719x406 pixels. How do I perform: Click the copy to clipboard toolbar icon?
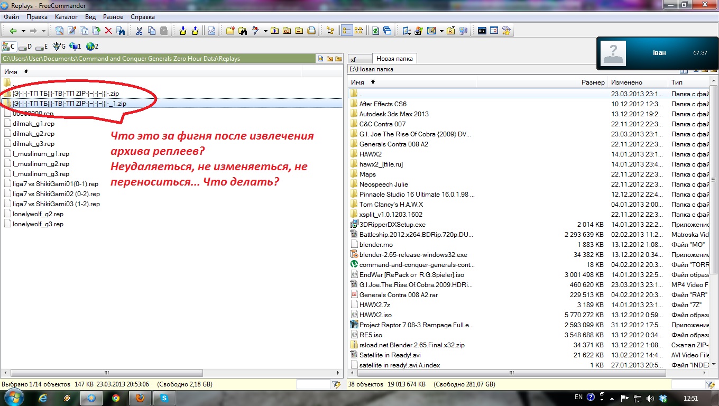(x=152, y=31)
